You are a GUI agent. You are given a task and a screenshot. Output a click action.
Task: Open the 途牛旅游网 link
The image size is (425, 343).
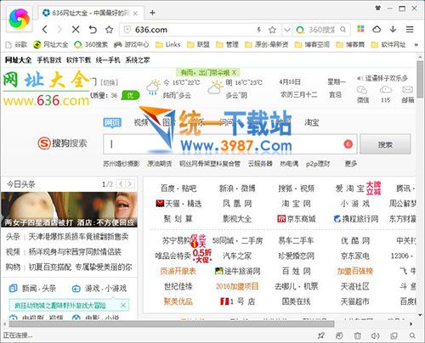[237, 271]
